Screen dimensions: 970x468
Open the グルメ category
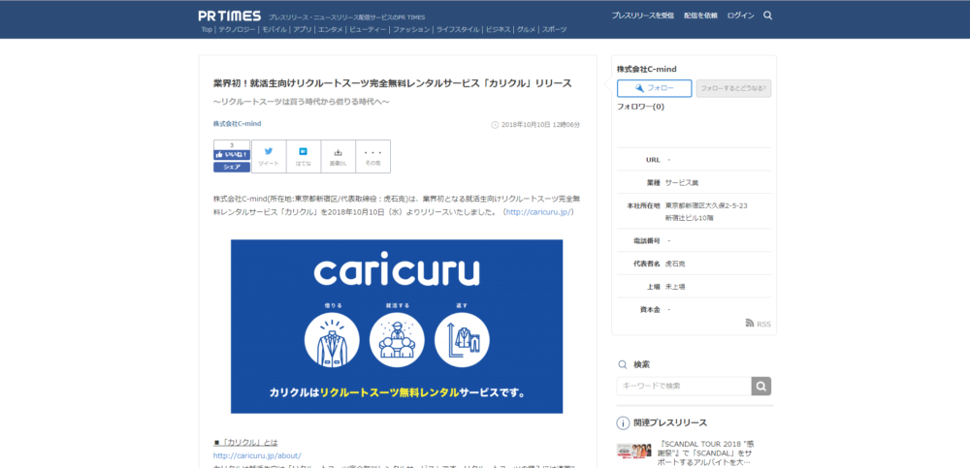pos(527,29)
